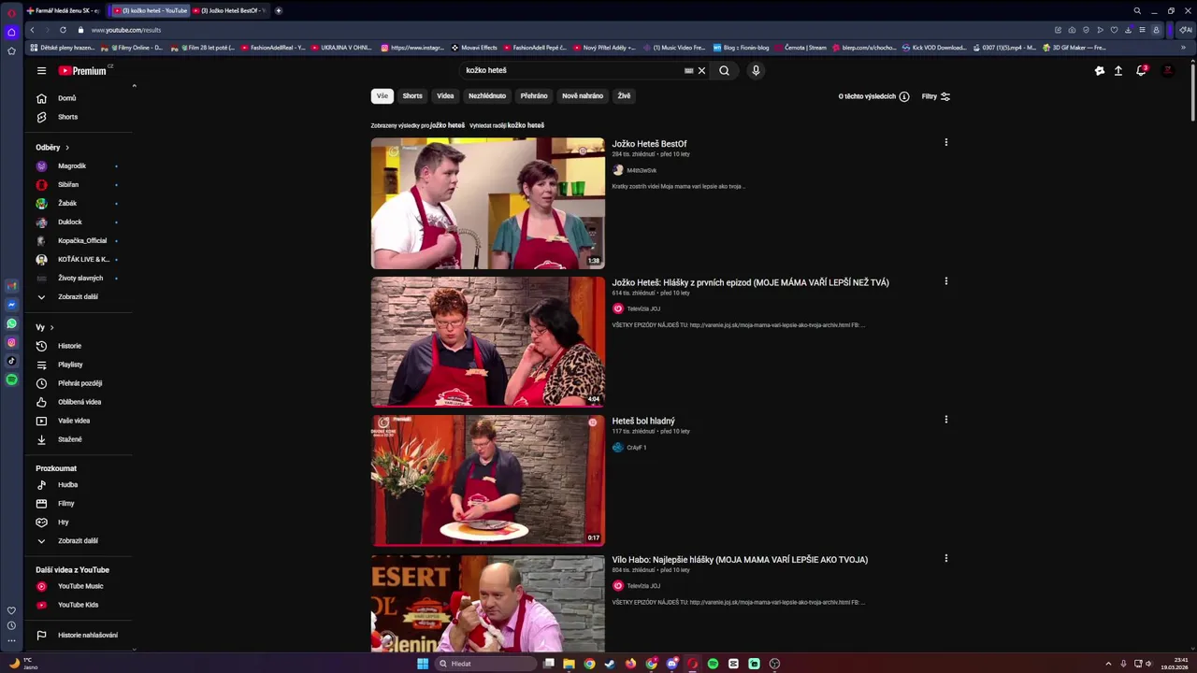Screen dimensions: 1197x673
Task: Open Instagram in Opera sidebar
Action: (x=11, y=342)
